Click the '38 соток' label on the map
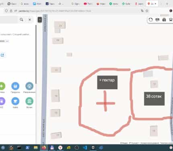 point(154,99)
